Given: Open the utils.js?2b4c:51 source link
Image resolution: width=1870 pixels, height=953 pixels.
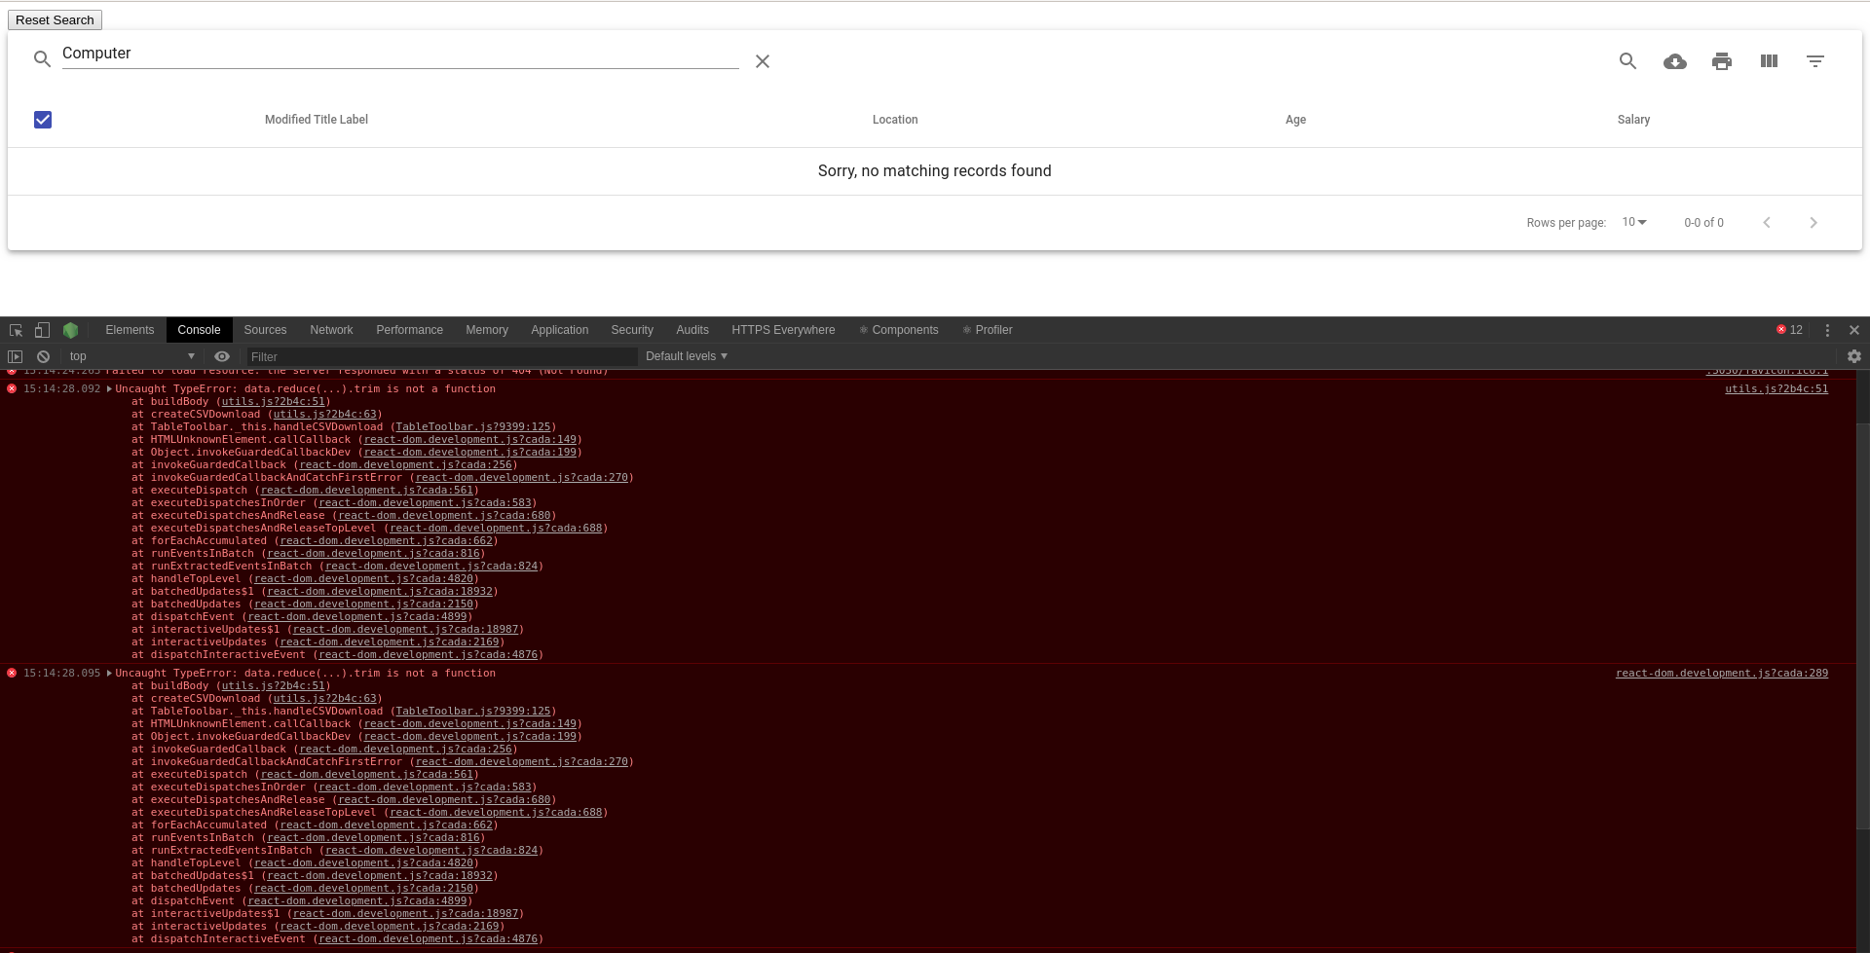Looking at the screenshot, I should click(1777, 388).
